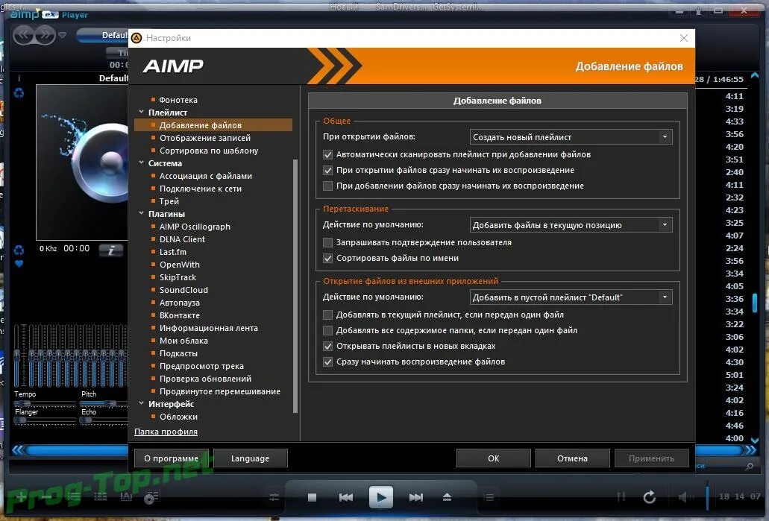Open the external apps default action dropdown
Viewport: 769px width, 521px height.
[571, 297]
